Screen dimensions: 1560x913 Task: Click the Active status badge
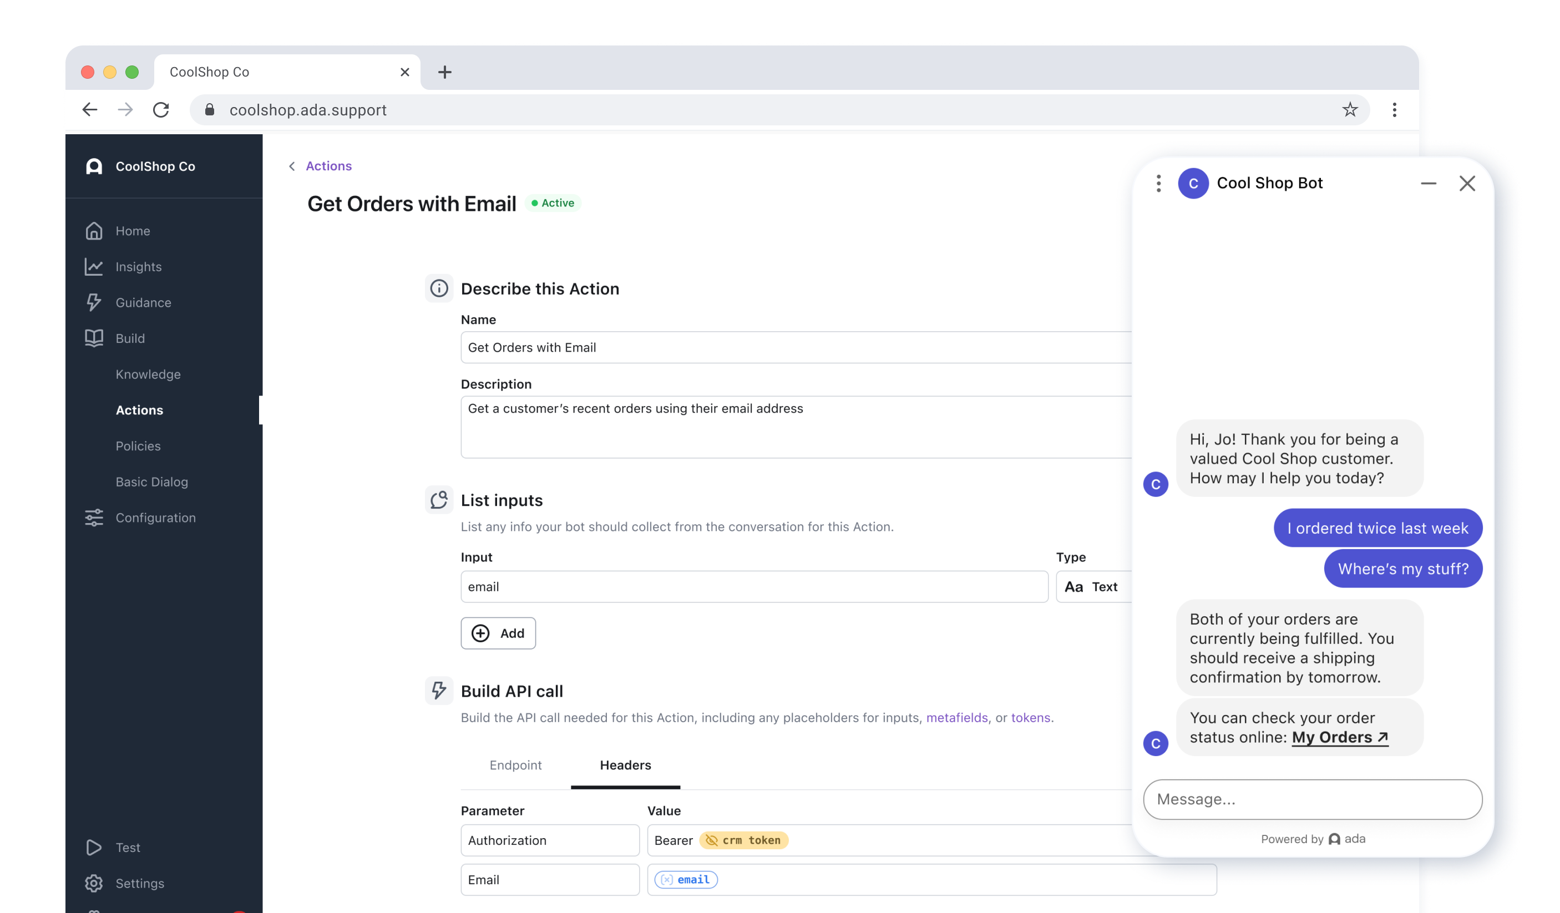click(x=553, y=203)
